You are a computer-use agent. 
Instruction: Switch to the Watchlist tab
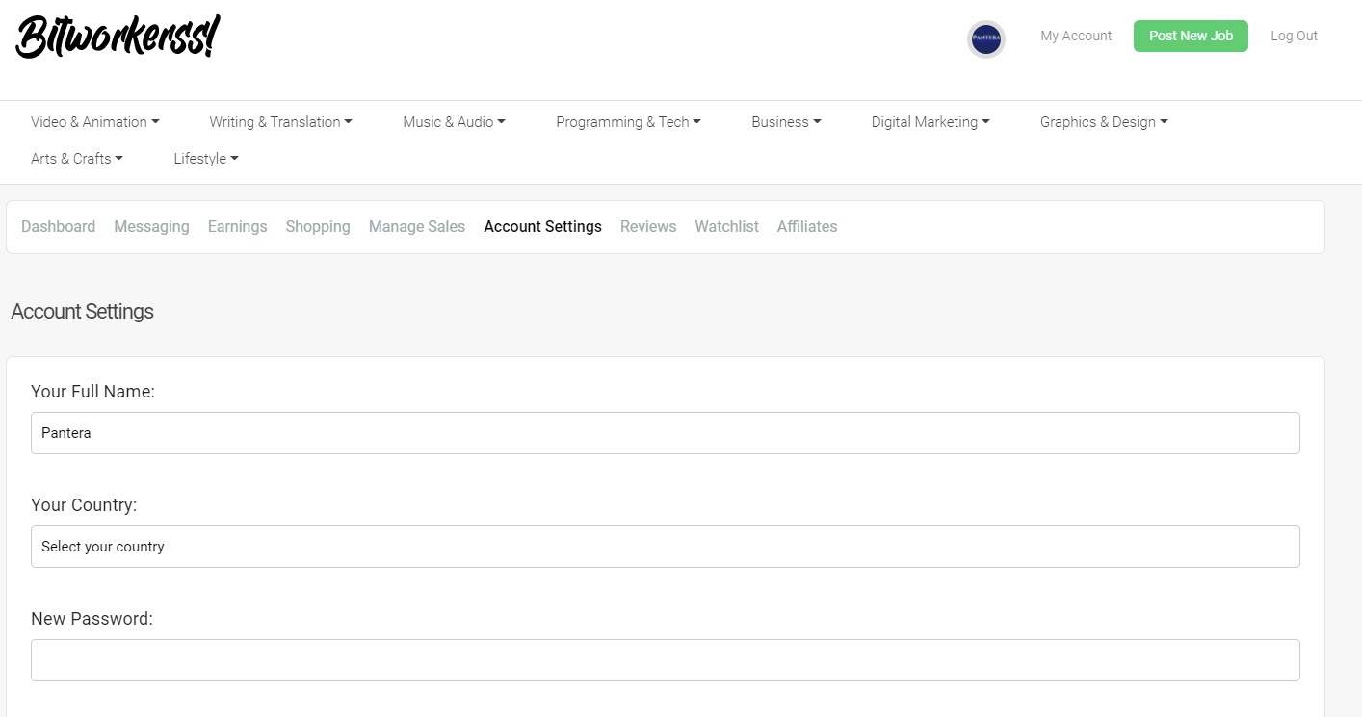click(727, 227)
